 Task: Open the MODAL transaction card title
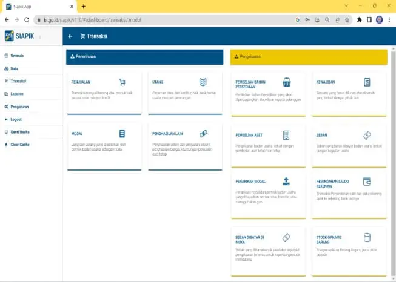77,134
